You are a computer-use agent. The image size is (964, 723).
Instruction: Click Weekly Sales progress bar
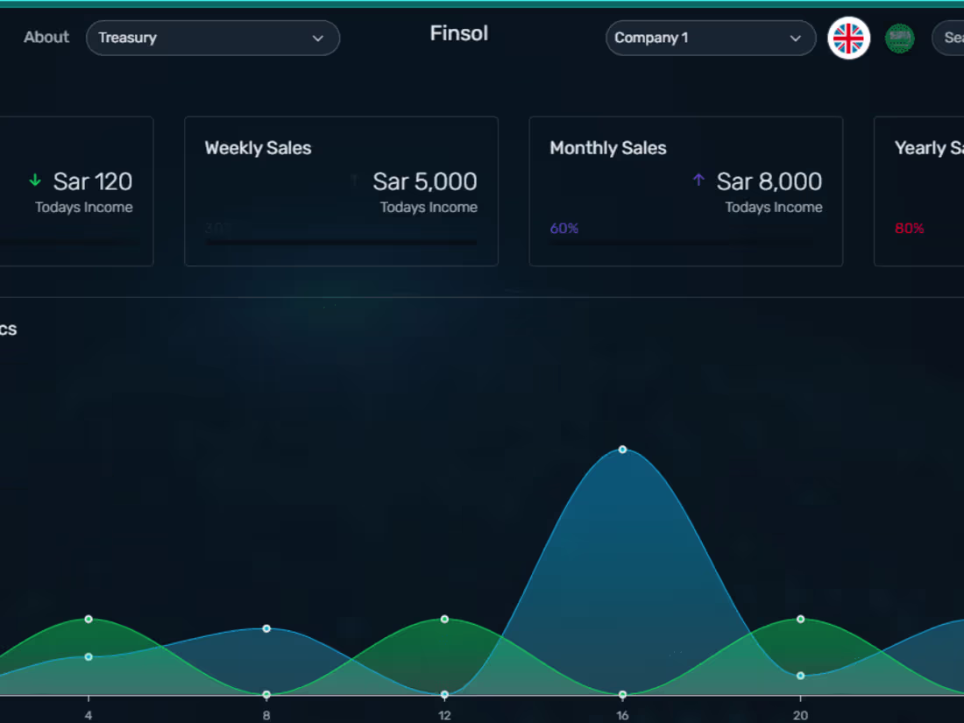click(x=341, y=243)
